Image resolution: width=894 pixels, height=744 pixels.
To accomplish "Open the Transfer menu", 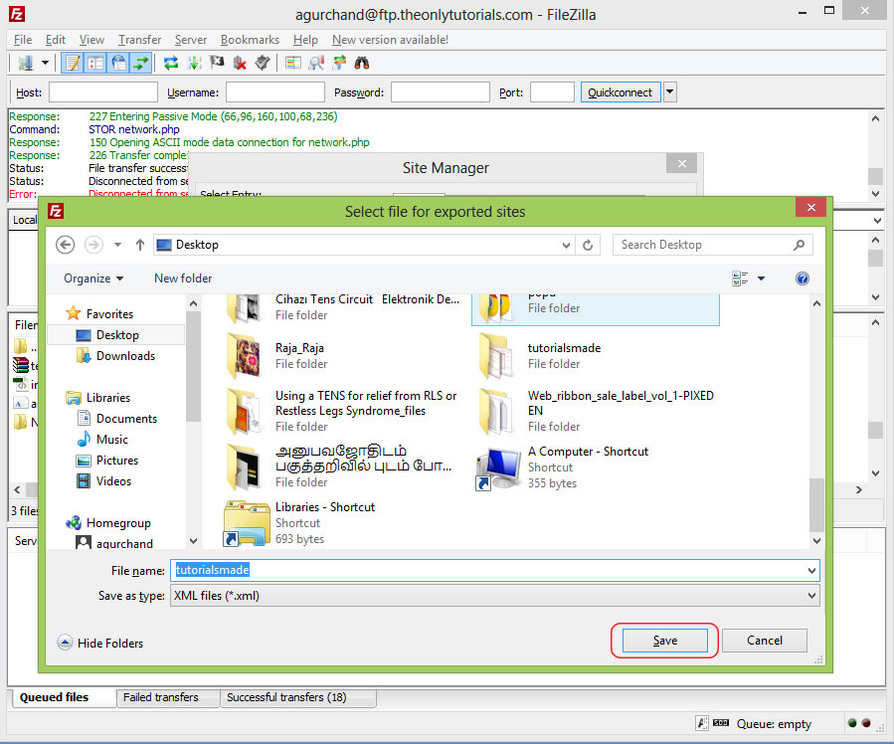I will click(139, 39).
